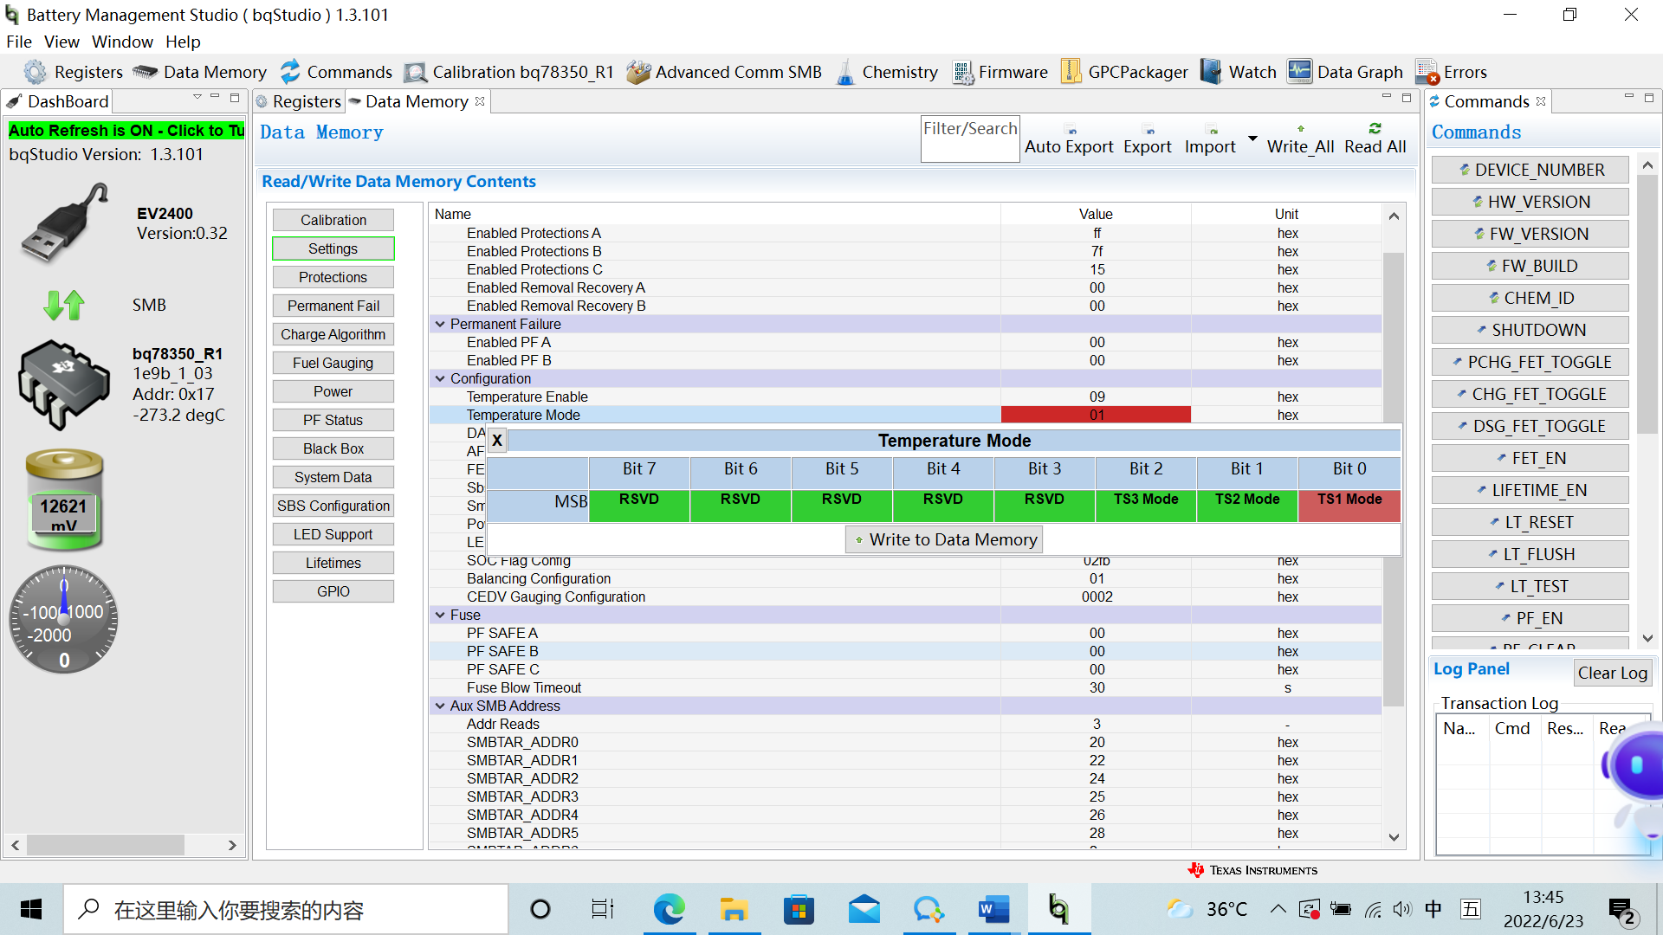
Task: Toggle Auto Refresh ON banner
Action: click(x=126, y=131)
